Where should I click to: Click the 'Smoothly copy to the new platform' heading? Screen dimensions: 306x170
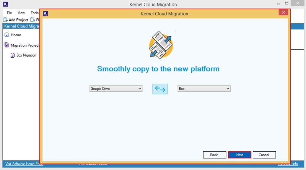(x=158, y=69)
